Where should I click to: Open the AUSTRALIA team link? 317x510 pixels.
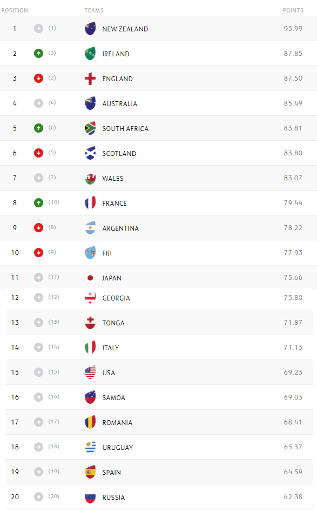120,104
